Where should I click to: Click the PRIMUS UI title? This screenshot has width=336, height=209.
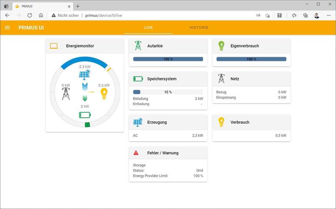[31, 28]
